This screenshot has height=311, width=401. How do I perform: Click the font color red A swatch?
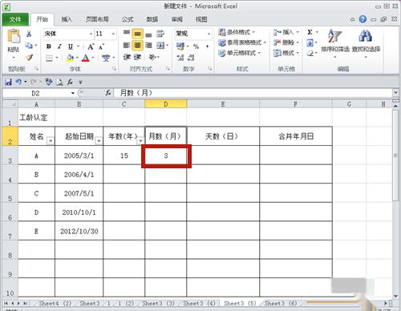coord(85,58)
